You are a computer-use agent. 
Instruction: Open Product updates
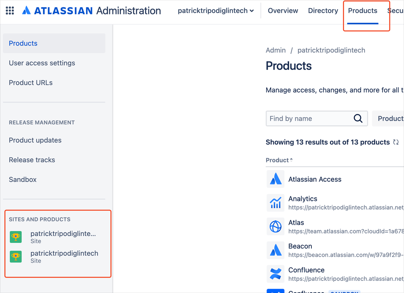(x=35, y=140)
